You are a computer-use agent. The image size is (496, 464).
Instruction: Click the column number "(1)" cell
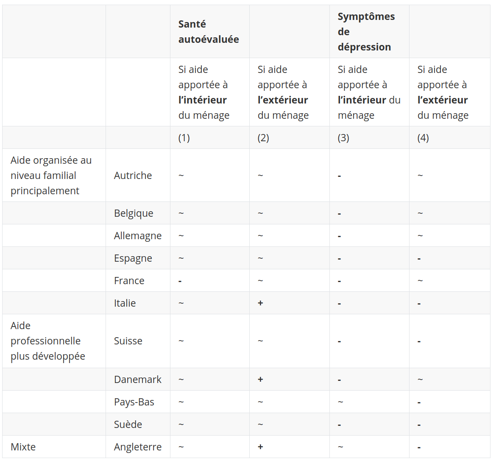[184, 138]
